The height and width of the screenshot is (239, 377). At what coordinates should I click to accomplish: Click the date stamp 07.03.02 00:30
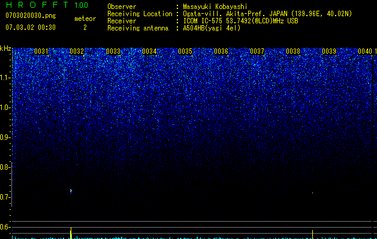pos(31,27)
